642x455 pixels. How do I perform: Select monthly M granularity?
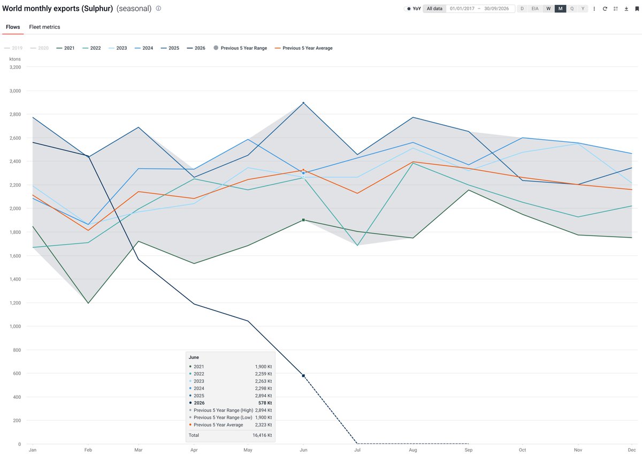[x=560, y=9]
